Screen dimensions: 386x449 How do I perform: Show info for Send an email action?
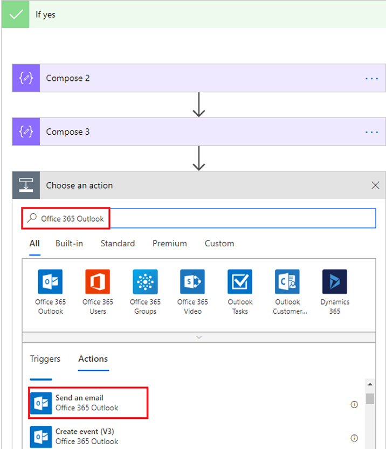pyautogui.click(x=354, y=404)
